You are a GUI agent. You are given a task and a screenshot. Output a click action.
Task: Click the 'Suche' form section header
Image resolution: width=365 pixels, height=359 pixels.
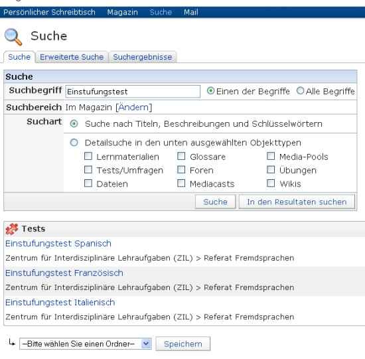[x=181, y=76]
